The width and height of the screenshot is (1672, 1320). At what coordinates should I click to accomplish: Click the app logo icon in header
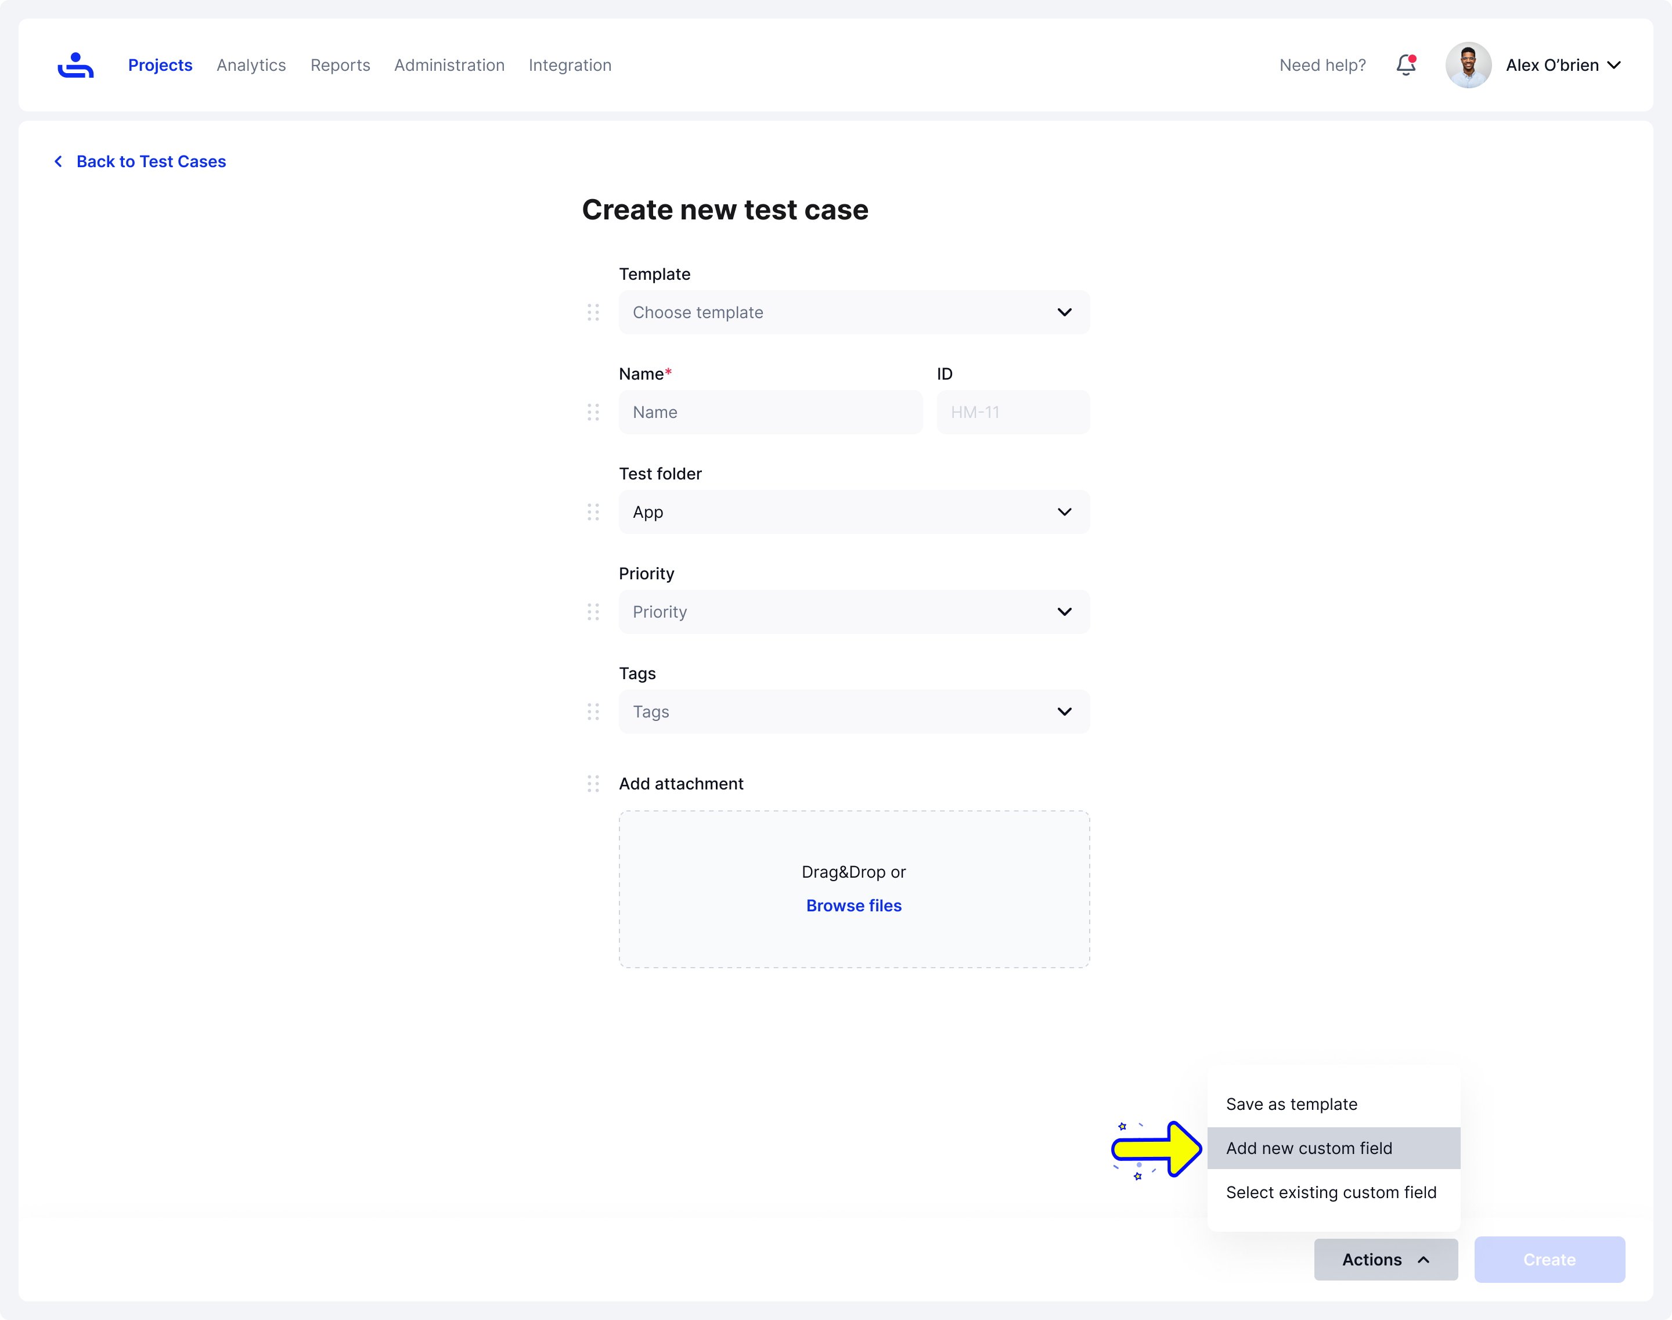(75, 65)
